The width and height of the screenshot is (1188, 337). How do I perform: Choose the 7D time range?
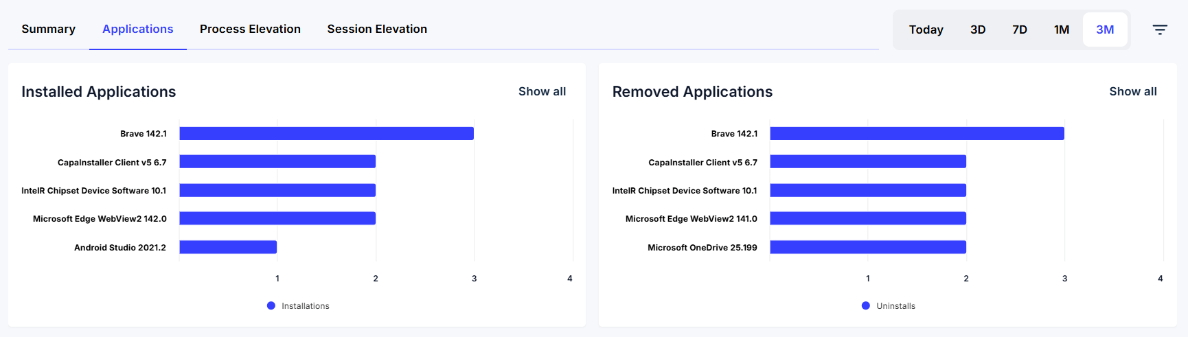click(x=1020, y=30)
